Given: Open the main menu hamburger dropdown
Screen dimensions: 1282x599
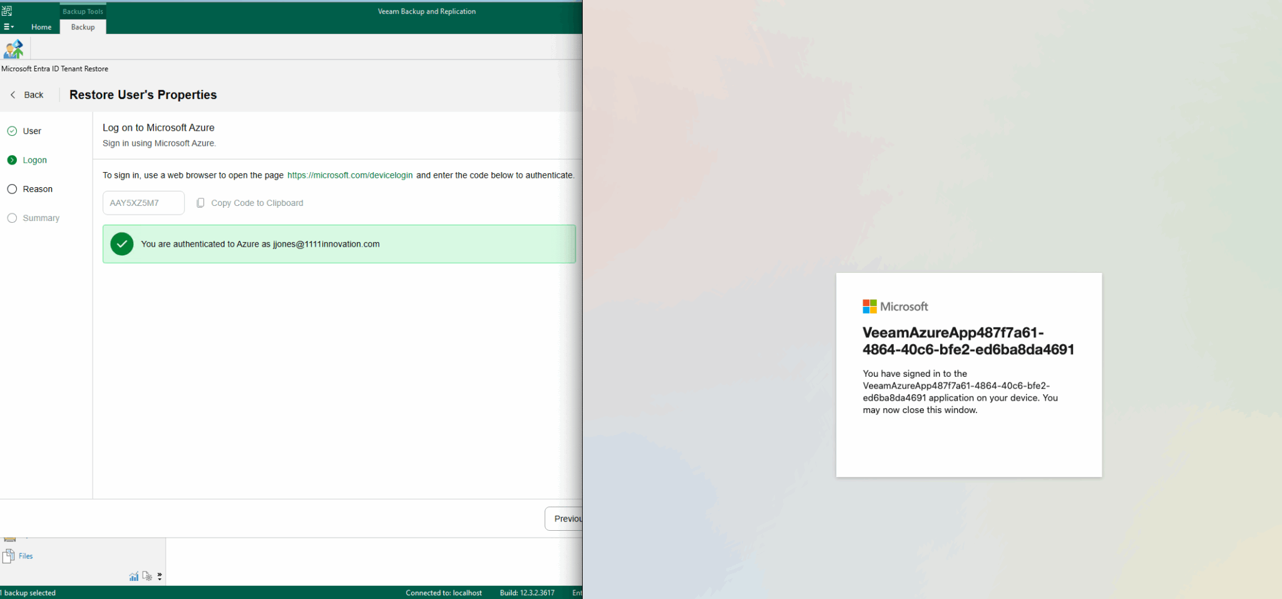Looking at the screenshot, I should click(9, 27).
